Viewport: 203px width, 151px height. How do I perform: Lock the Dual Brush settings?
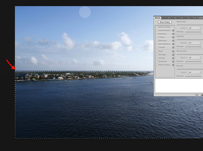173,41
